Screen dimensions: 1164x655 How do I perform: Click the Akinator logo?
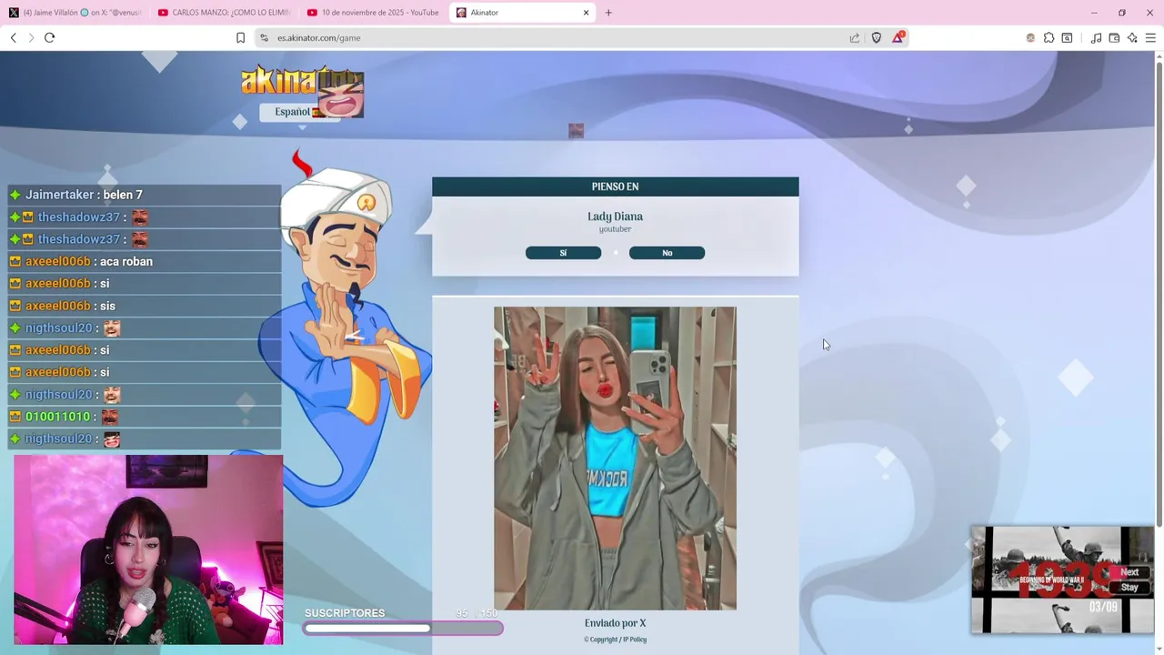point(302,82)
